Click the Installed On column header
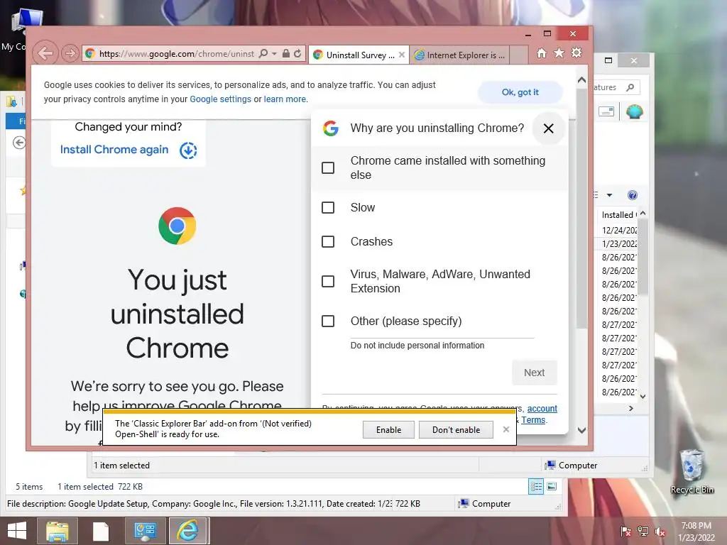 coord(617,214)
